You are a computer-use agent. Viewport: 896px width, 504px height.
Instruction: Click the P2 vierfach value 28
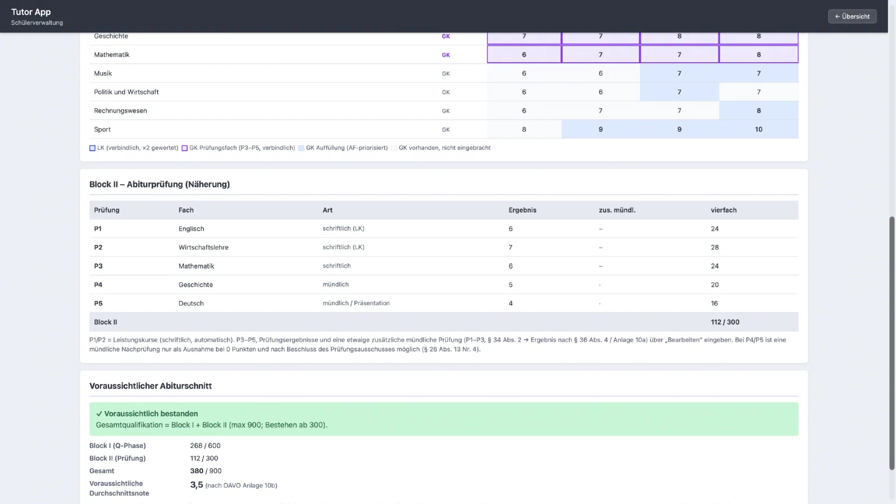[x=715, y=248]
